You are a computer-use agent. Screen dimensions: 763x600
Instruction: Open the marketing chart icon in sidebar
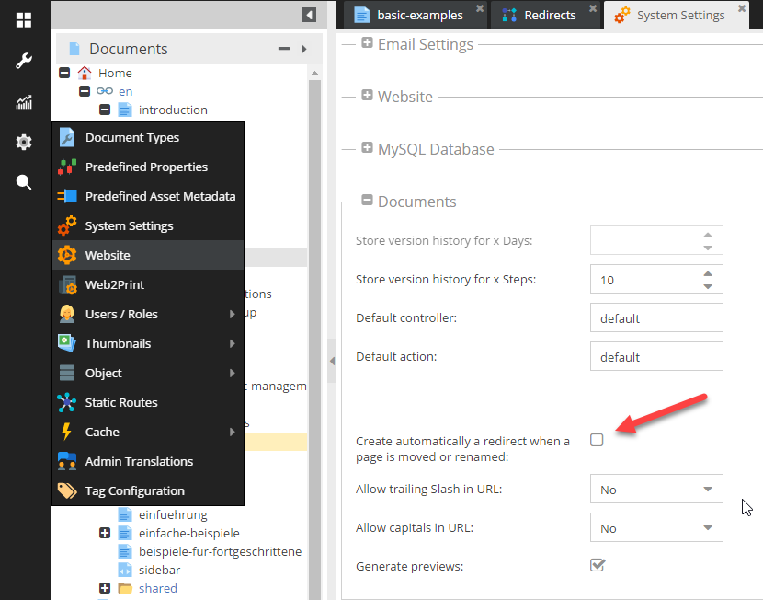(24, 102)
